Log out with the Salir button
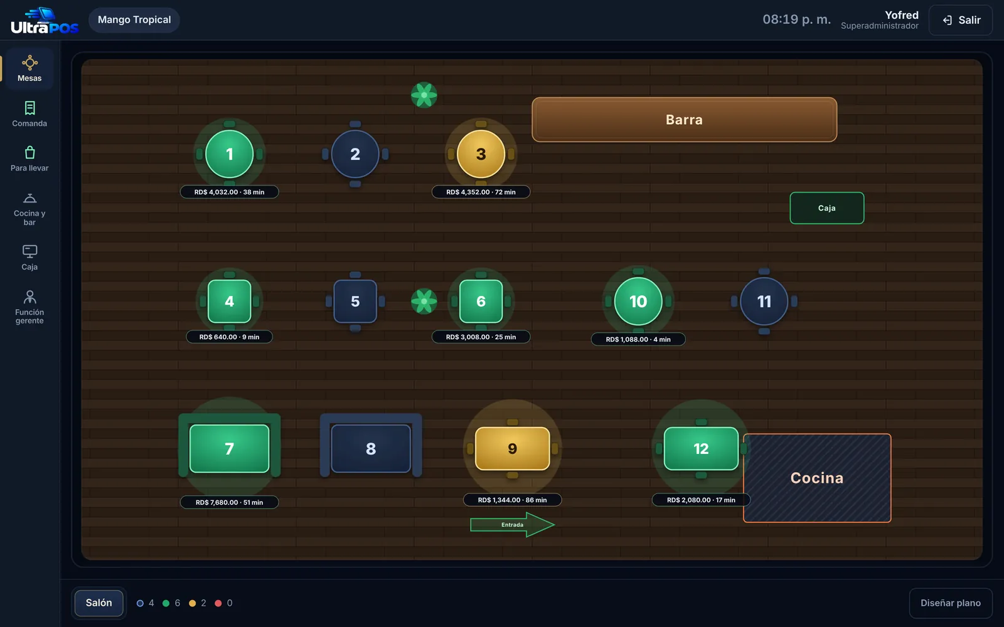 pos(961,20)
